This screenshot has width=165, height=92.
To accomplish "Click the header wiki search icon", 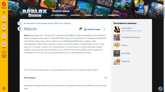I will click(146, 11).
